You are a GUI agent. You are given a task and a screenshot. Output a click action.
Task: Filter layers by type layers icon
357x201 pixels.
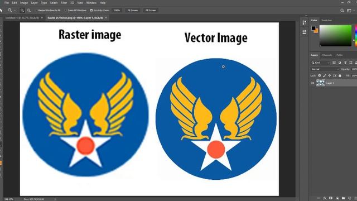point(345,63)
